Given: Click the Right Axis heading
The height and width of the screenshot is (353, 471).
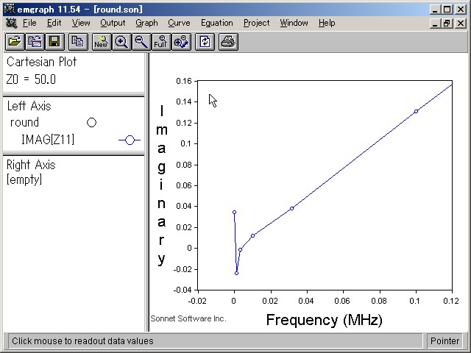Looking at the screenshot, I should coord(31,165).
